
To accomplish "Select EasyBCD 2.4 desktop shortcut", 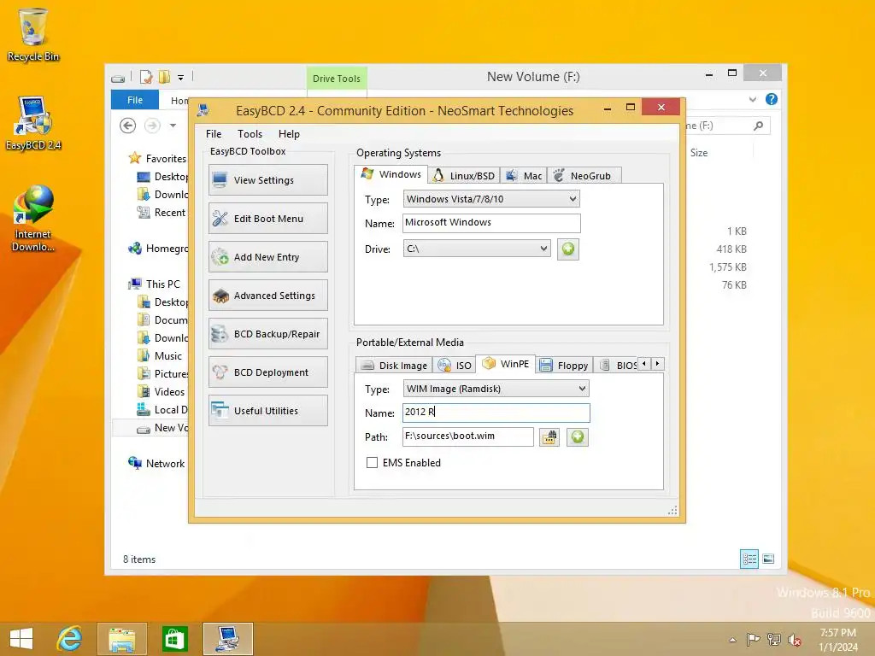I will tap(33, 123).
